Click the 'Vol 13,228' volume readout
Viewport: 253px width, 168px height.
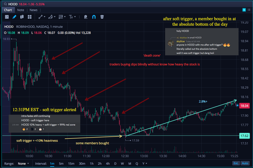coord(83,33)
